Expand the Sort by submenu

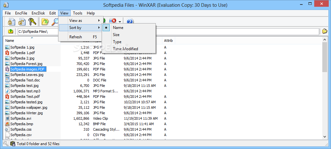tap(81, 28)
